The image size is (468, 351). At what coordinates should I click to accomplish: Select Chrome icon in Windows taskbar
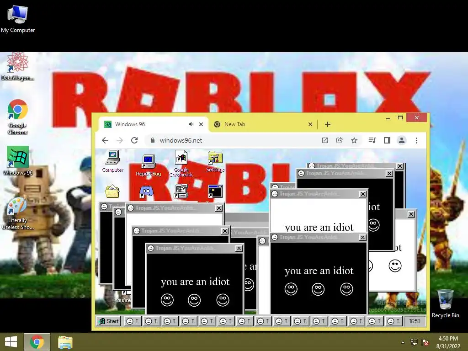(37, 342)
